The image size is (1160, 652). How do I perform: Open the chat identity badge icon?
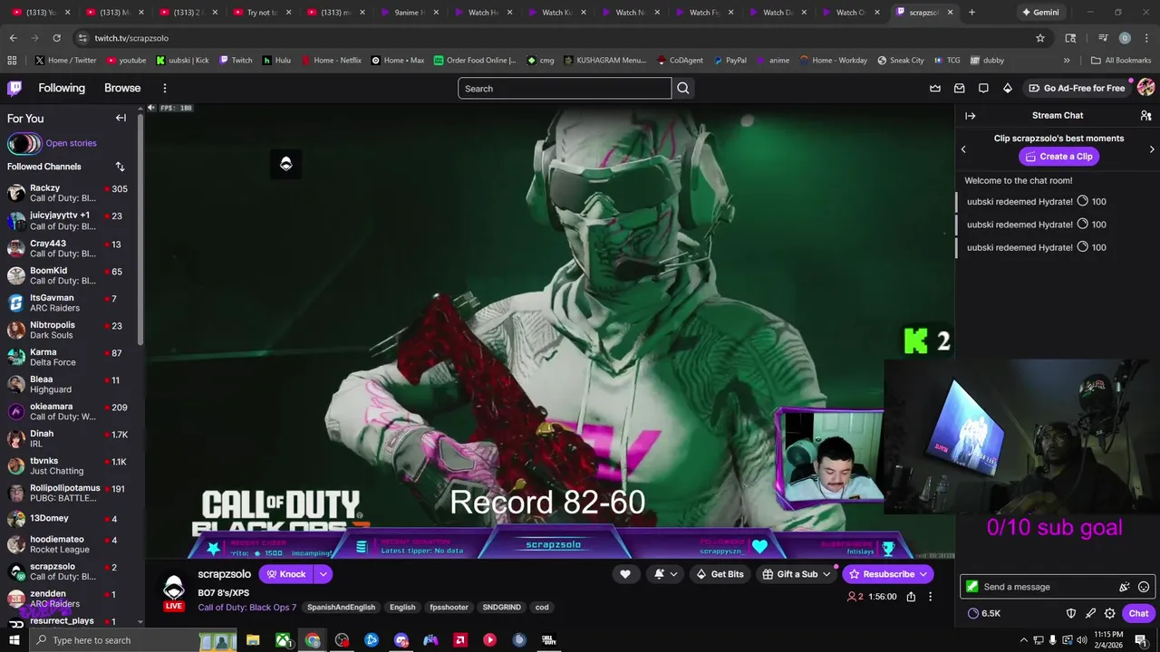pyautogui.click(x=972, y=587)
